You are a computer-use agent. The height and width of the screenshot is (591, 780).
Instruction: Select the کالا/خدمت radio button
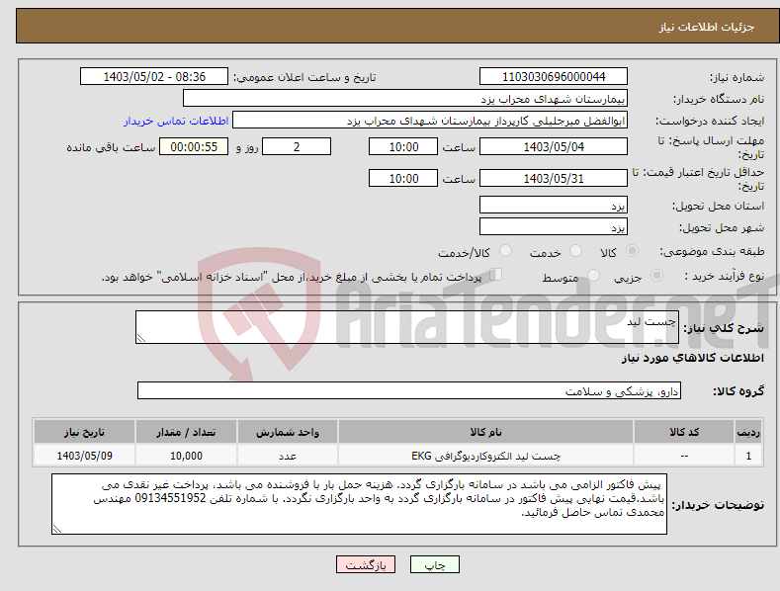point(505,251)
